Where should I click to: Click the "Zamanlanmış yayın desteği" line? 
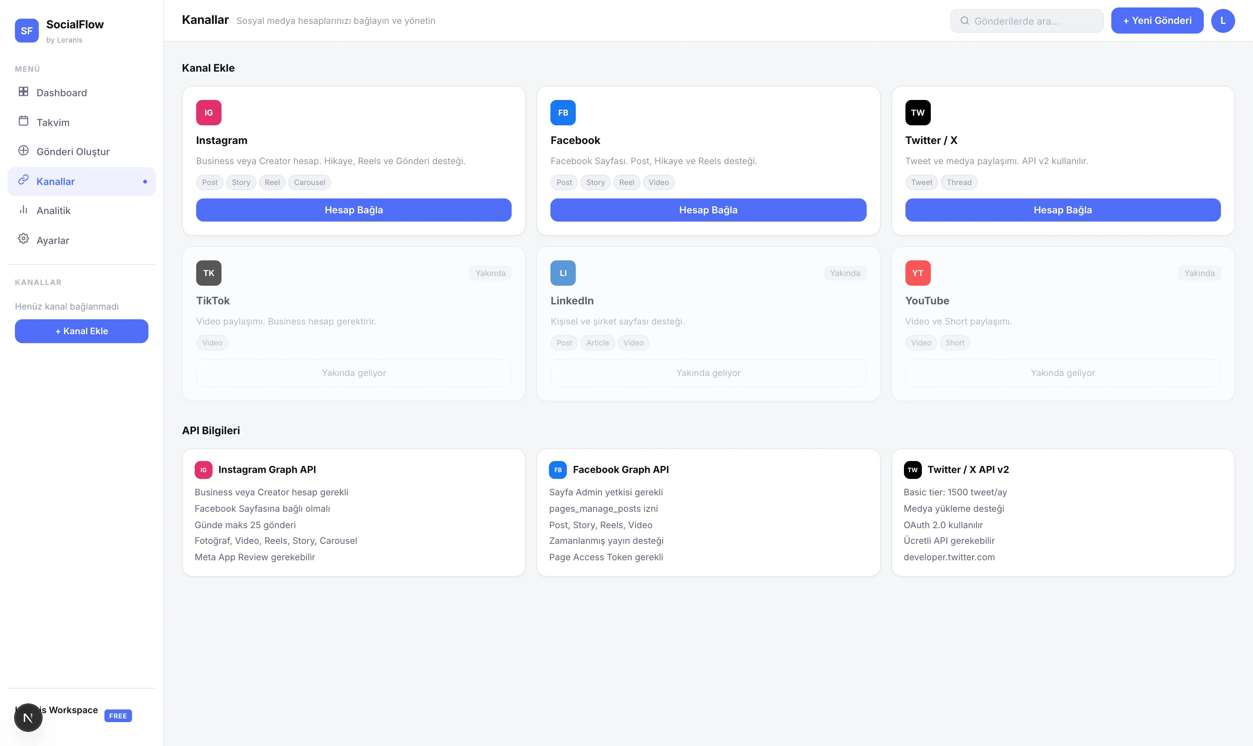(607, 541)
